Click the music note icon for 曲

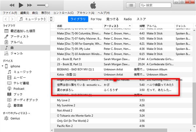click(7, 48)
